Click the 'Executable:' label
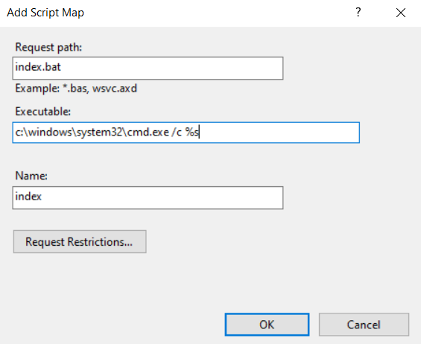 (43, 112)
